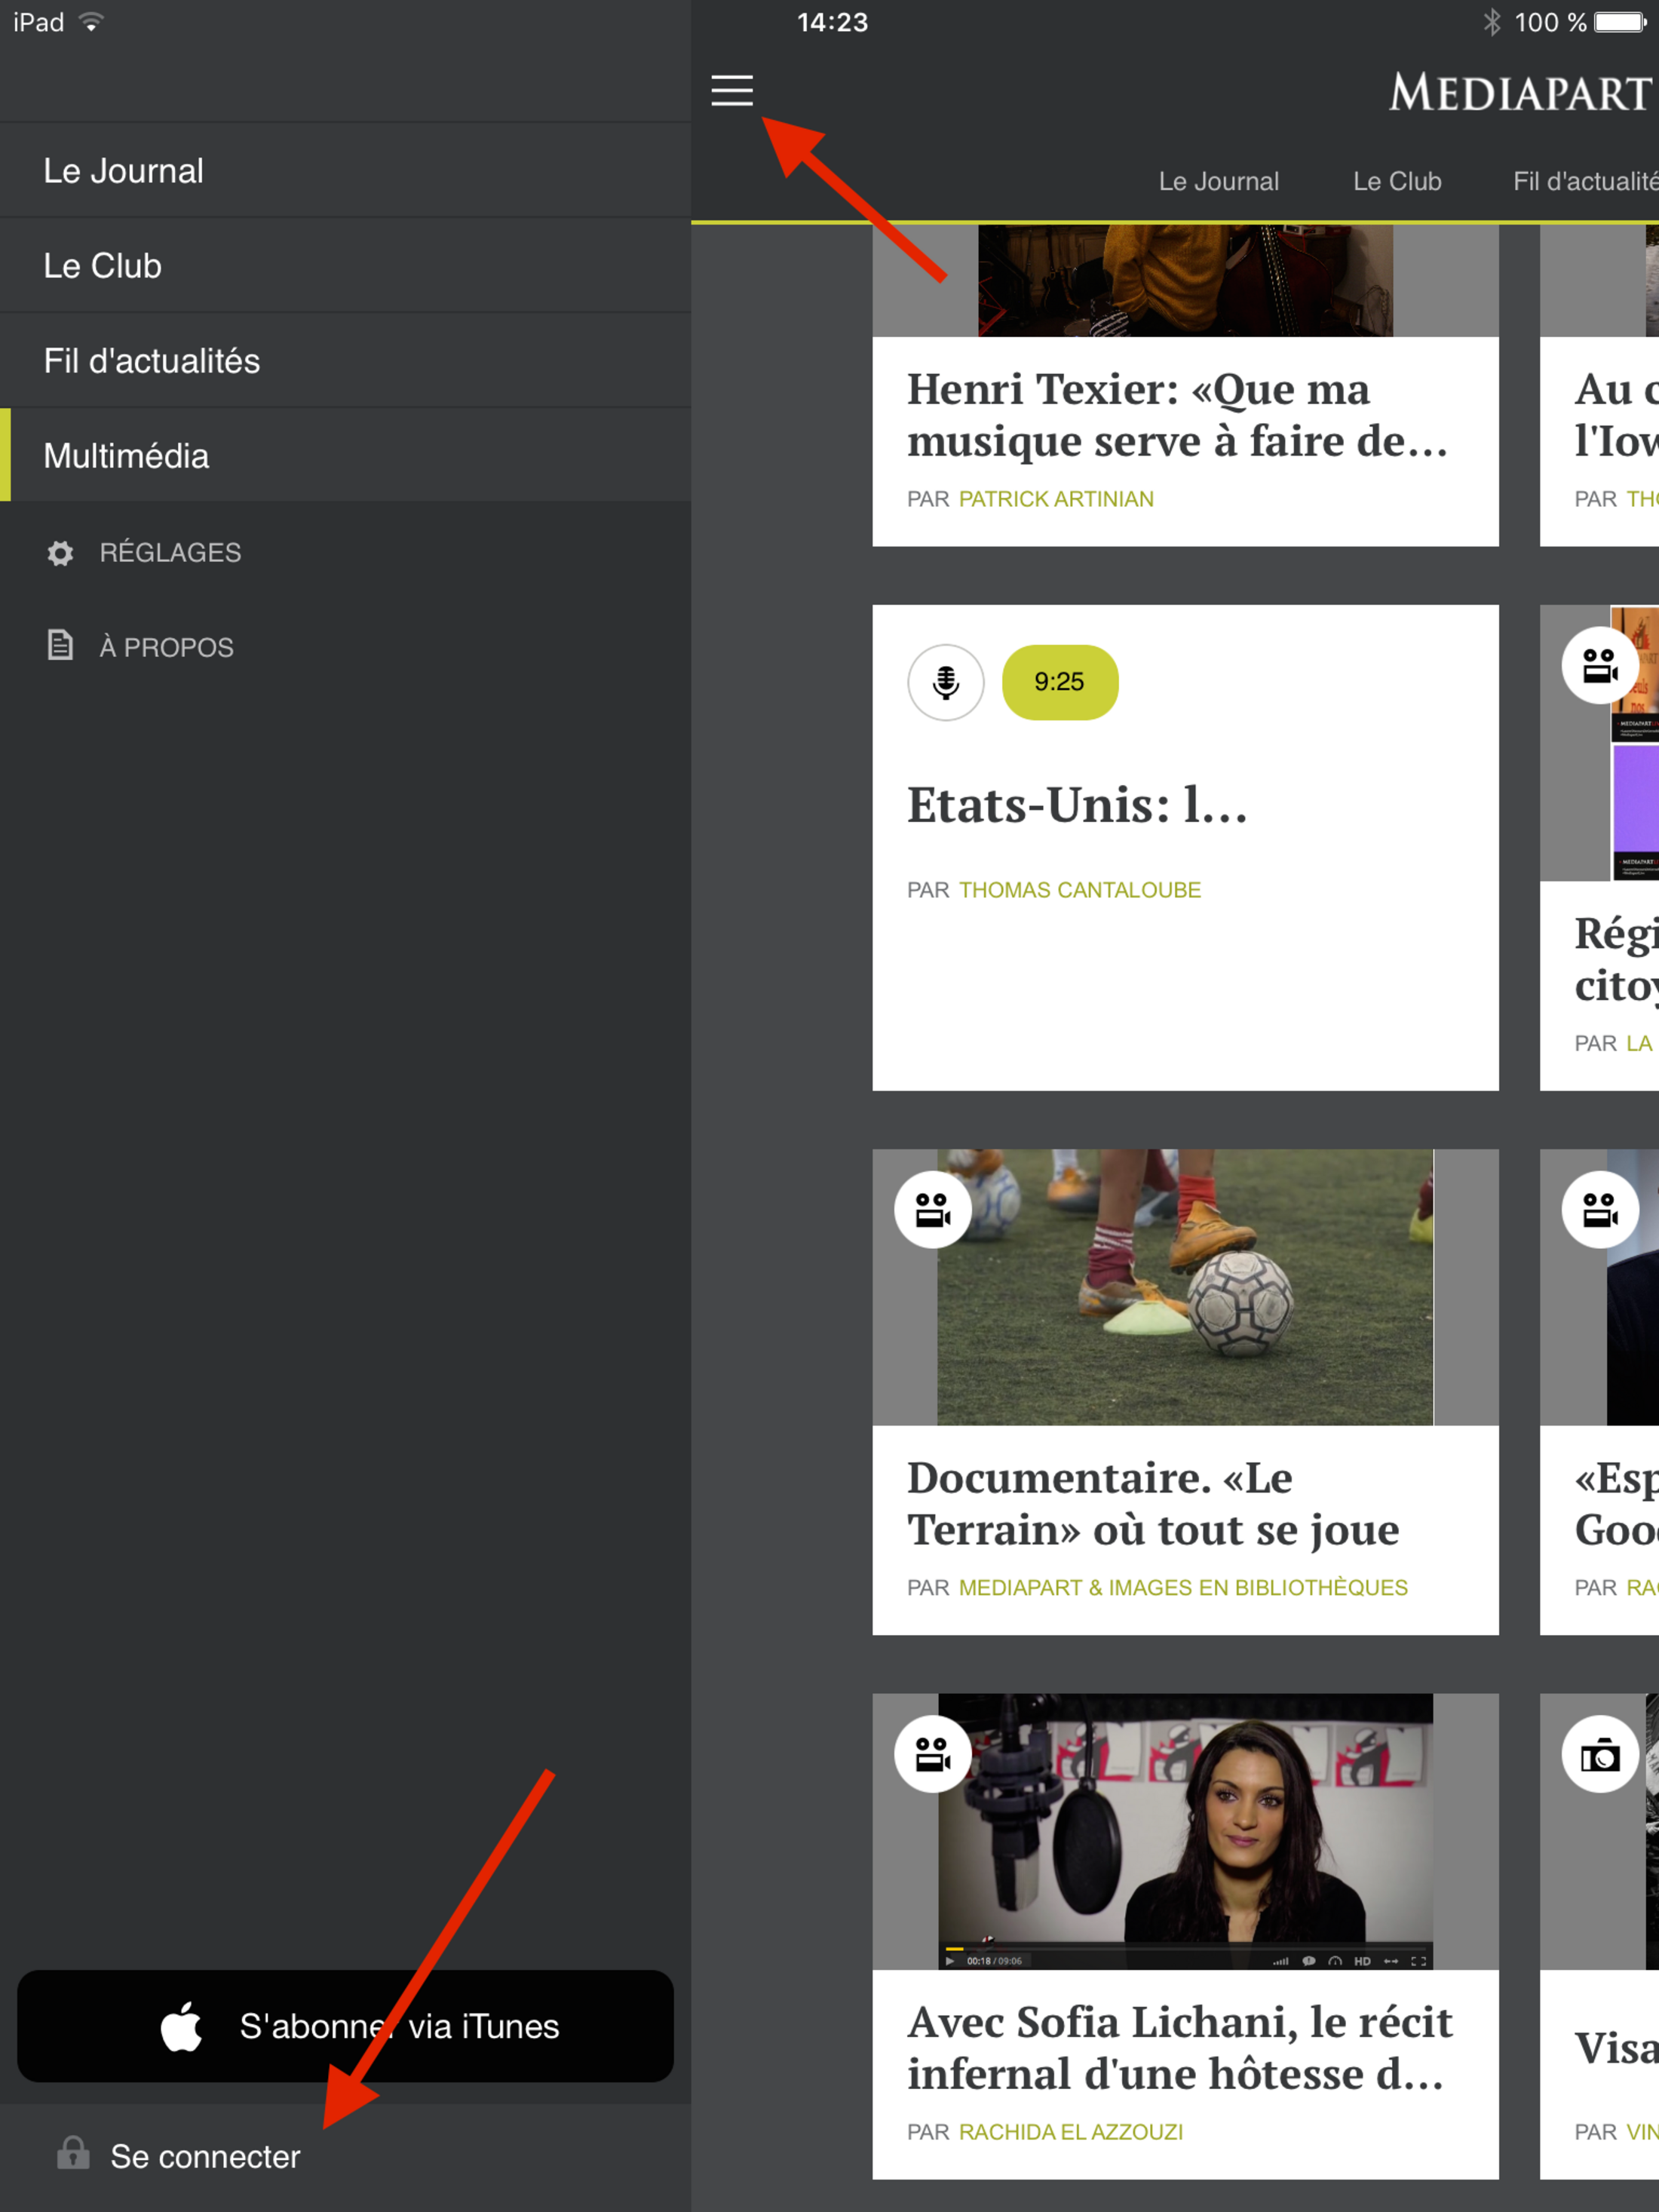
Task: Open the Etats-Unis podcast headline
Action: [x=1077, y=805]
